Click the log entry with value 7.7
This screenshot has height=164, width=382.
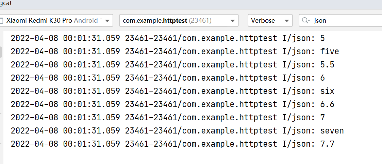coord(172,144)
